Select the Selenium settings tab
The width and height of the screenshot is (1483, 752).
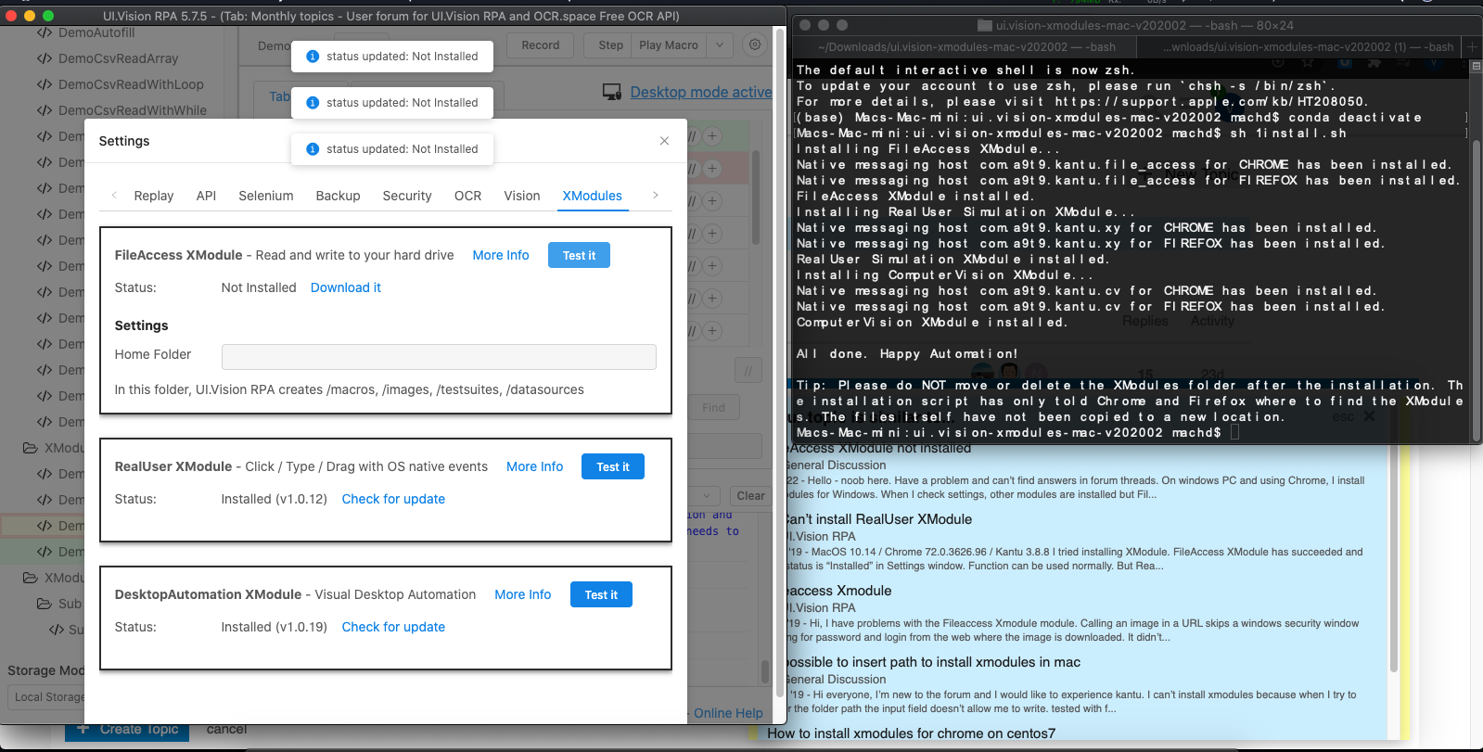tap(265, 196)
